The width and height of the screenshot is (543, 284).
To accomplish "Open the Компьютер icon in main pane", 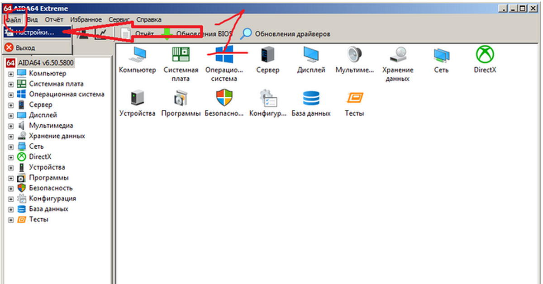I will (137, 55).
